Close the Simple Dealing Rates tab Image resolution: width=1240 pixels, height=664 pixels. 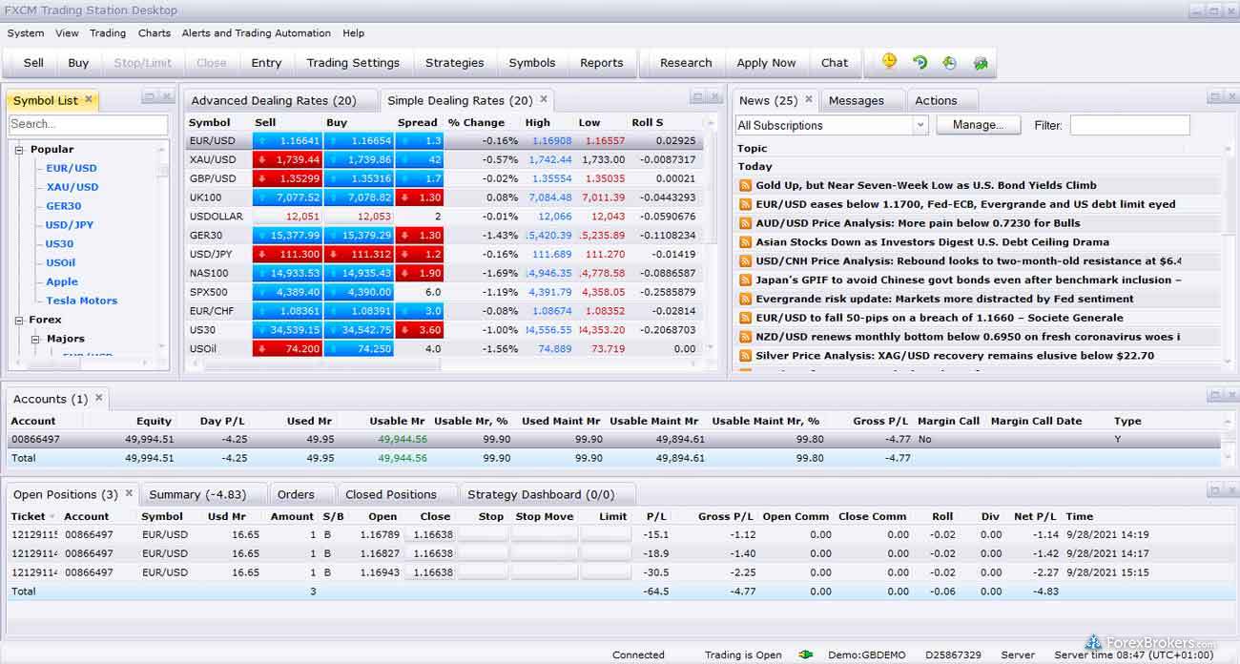[x=544, y=99]
